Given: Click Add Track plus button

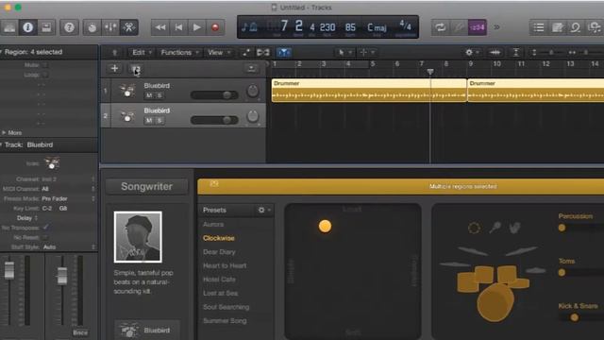Looking at the screenshot, I should tap(114, 69).
